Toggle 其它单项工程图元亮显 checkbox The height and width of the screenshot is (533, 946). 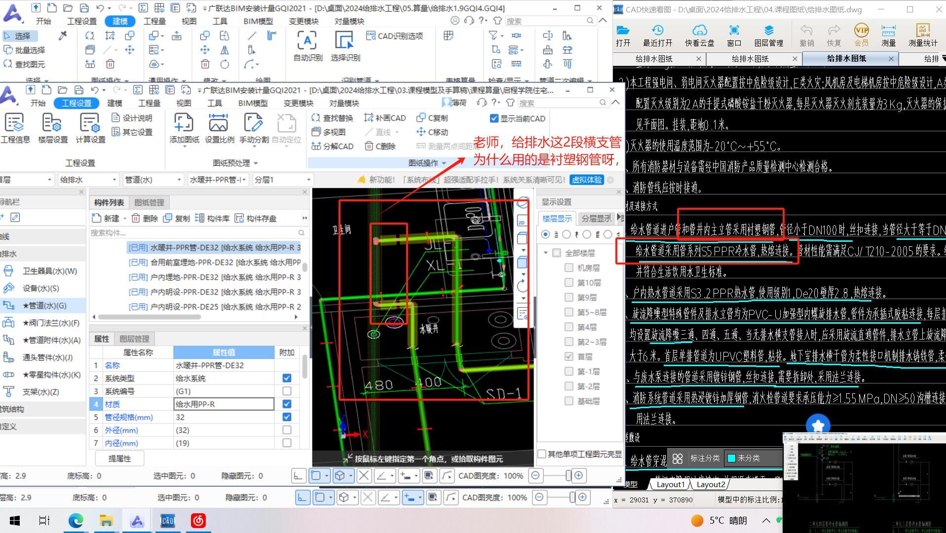pos(542,454)
